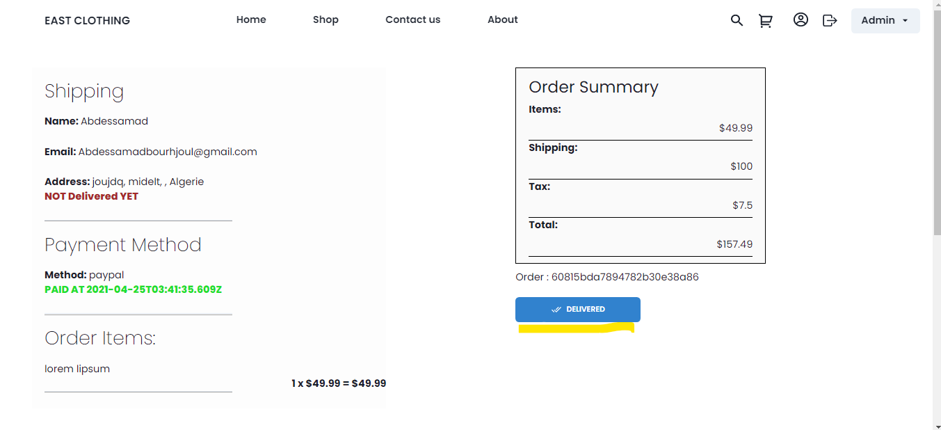The height and width of the screenshot is (430, 941).
Task: Mark order as Delivered
Action: tap(577, 310)
